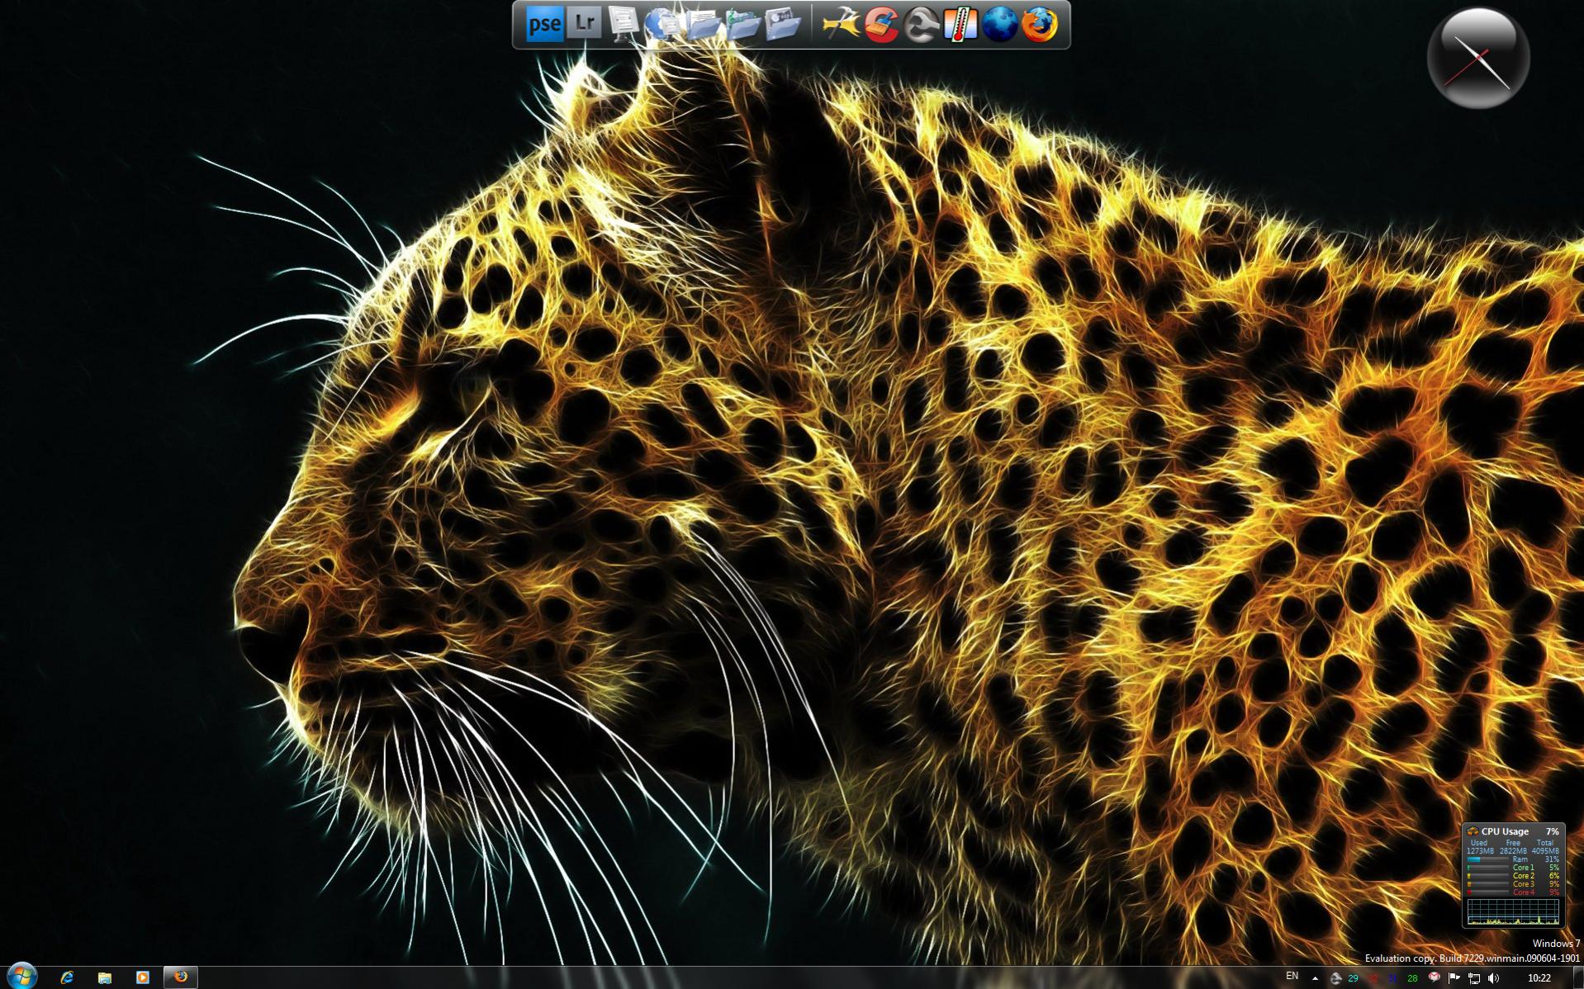Open the computer monitor dock icon
Viewport: 1584px width, 989px height.
click(x=623, y=24)
